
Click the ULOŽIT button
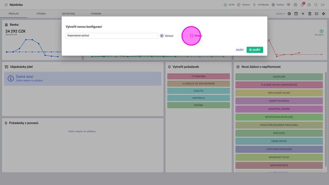tap(255, 50)
